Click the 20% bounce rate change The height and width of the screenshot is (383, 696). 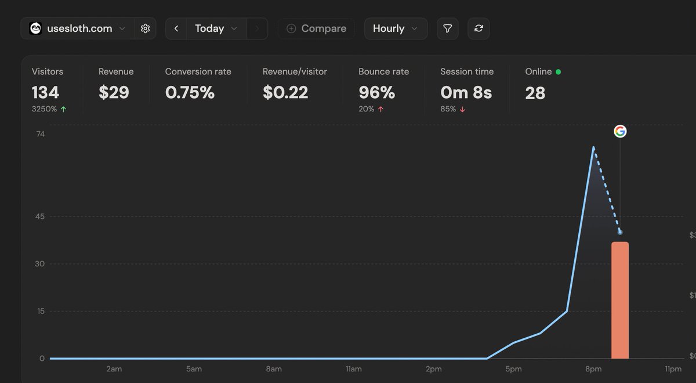click(x=371, y=109)
